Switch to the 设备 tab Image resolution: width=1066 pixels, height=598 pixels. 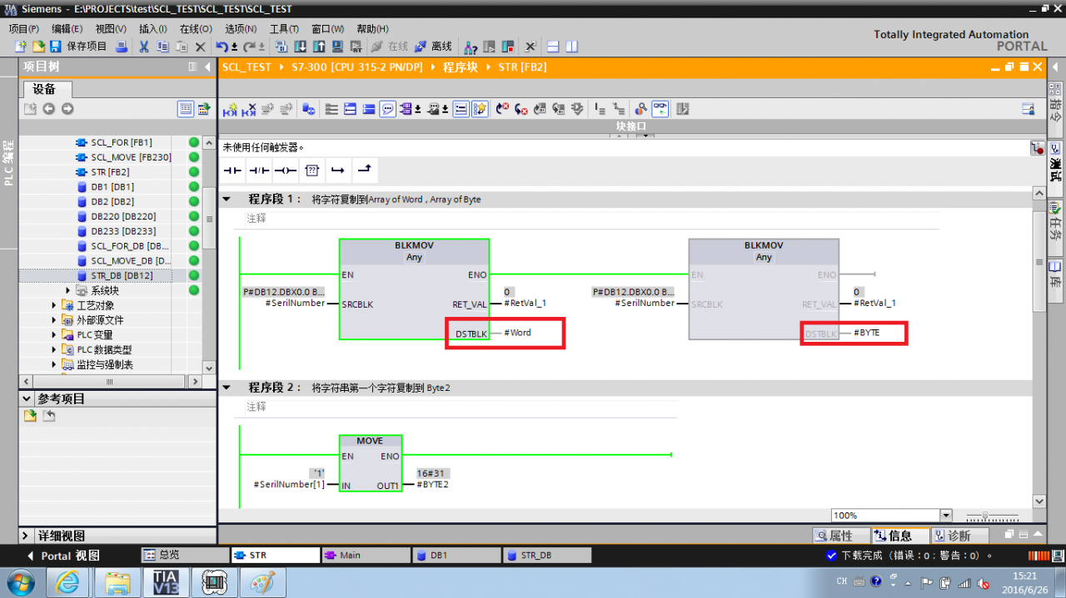pyautogui.click(x=45, y=89)
